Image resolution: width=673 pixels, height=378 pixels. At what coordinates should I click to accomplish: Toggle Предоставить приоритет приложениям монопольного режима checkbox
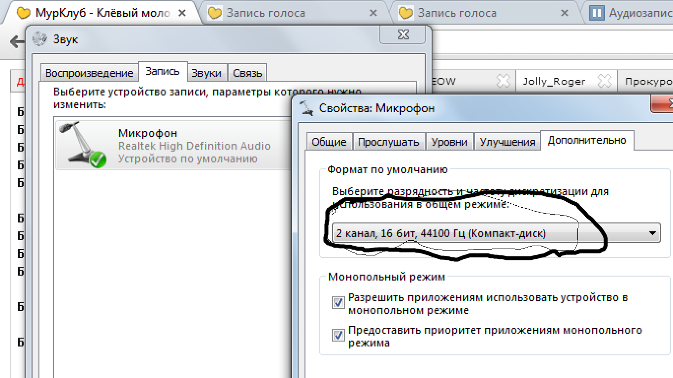(x=338, y=335)
